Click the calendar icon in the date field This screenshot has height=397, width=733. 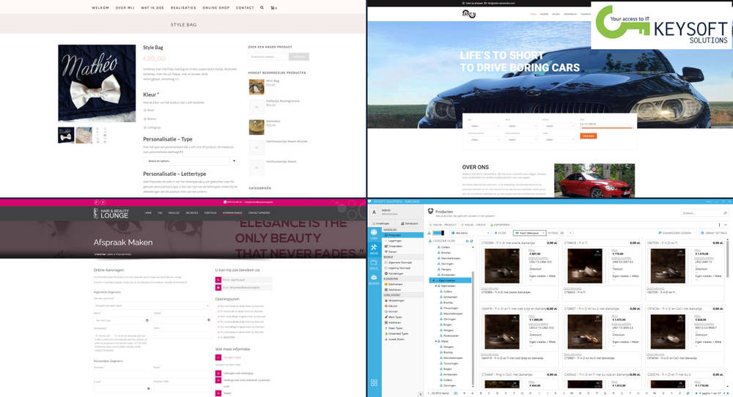[x=147, y=320]
